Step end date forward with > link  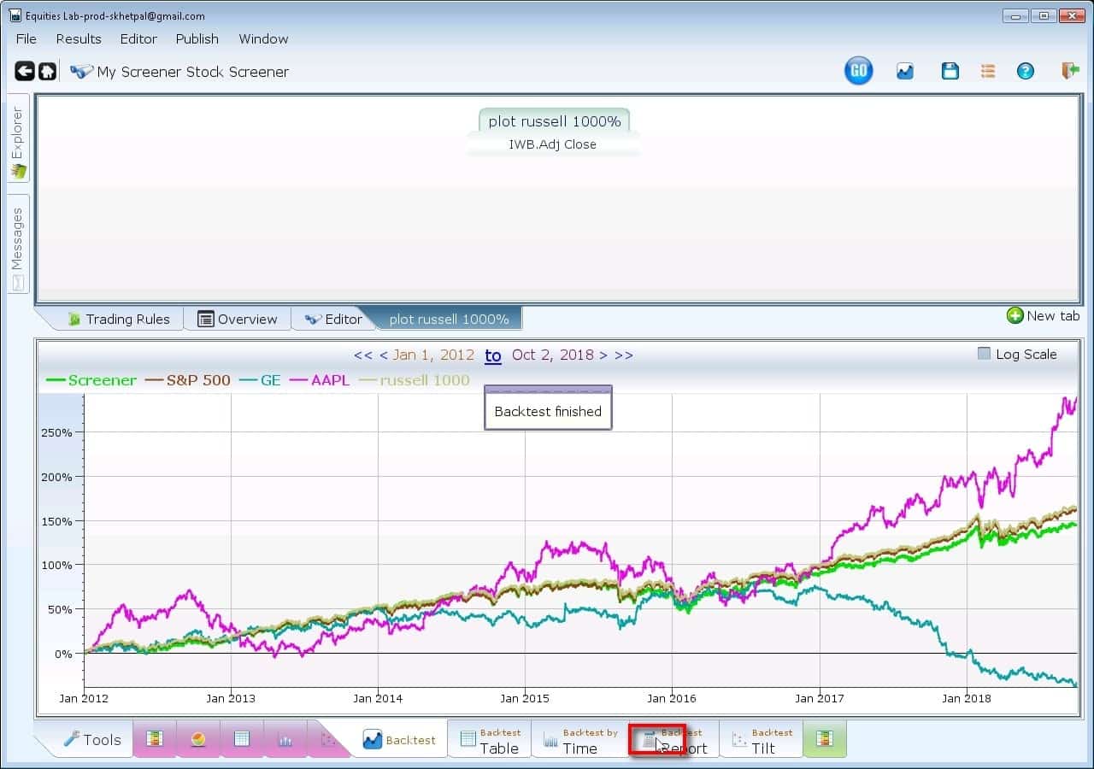603,355
